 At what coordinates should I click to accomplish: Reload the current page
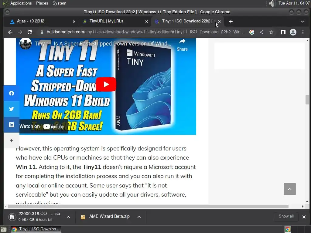point(30,32)
